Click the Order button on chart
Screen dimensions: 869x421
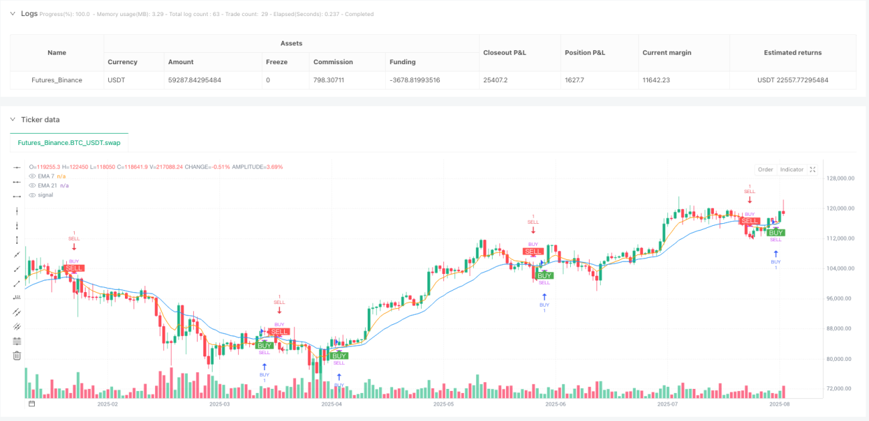(x=765, y=170)
